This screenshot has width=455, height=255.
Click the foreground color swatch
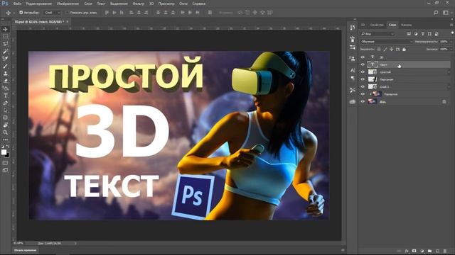[x=4, y=152]
